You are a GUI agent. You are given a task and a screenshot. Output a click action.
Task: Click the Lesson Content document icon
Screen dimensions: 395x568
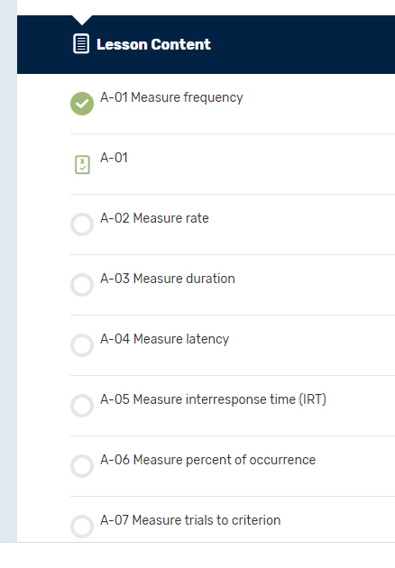point(81,44)
